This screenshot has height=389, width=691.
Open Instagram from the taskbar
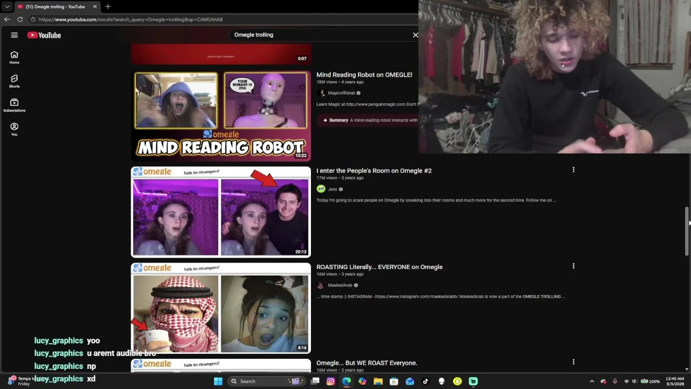coord(331,381)
